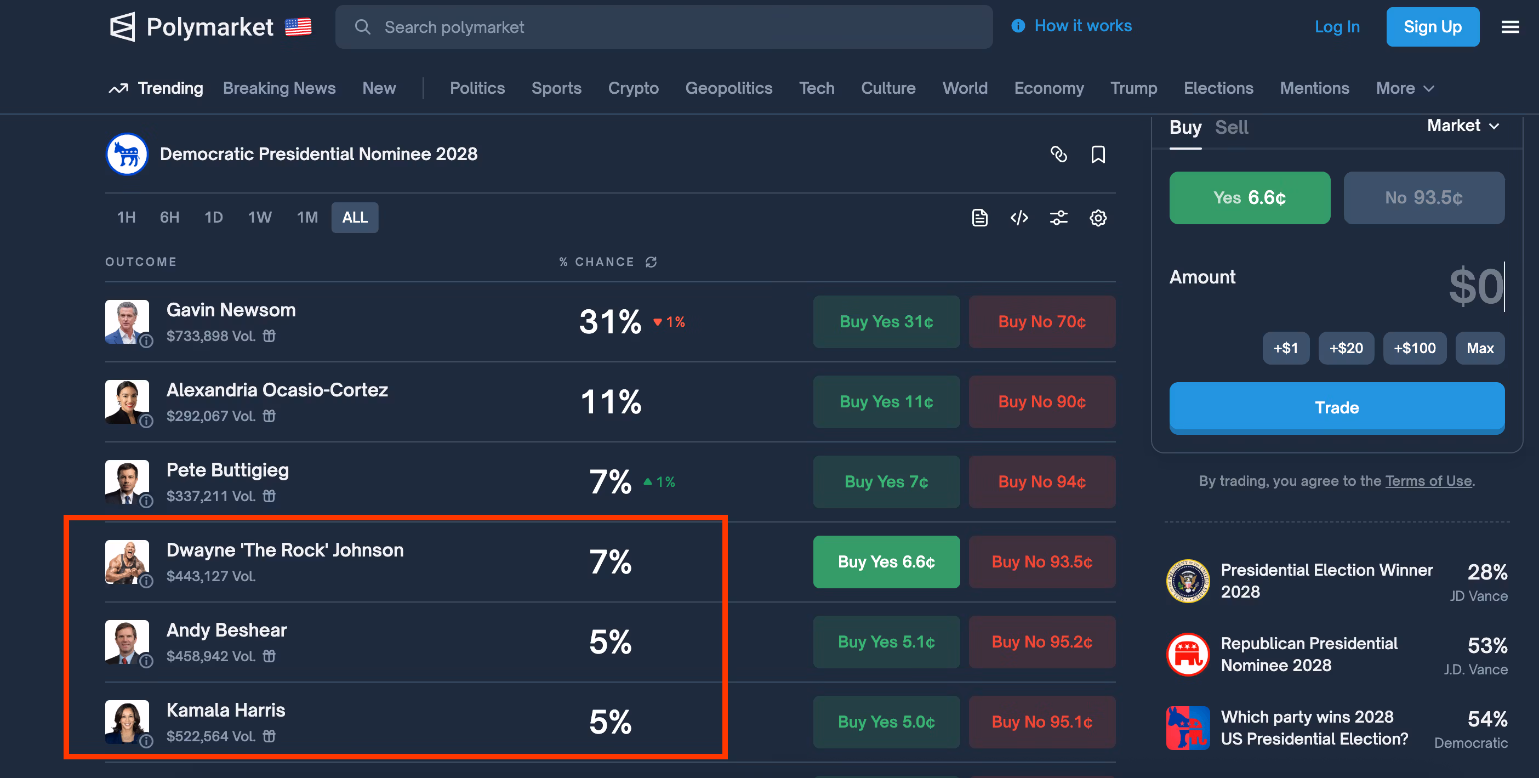Switch to the Buy tab

1185,127
